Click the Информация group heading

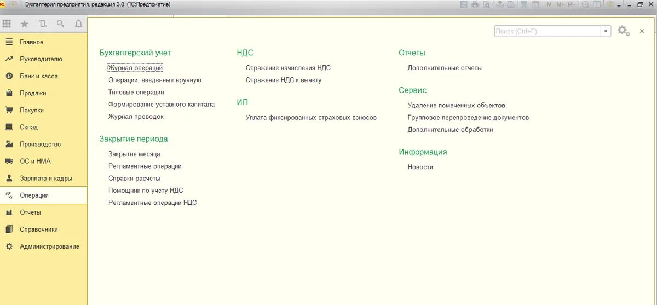(x=423, y=152)
